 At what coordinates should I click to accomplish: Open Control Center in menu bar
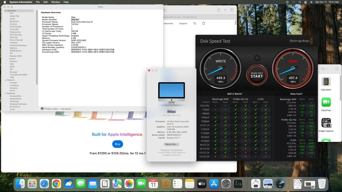click(306, 2)
